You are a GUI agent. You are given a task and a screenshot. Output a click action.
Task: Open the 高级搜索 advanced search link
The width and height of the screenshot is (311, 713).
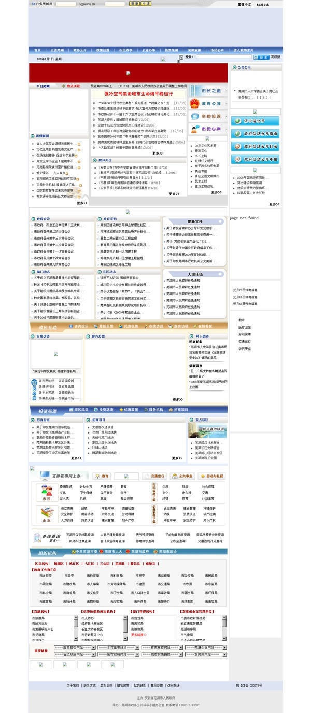275,57
